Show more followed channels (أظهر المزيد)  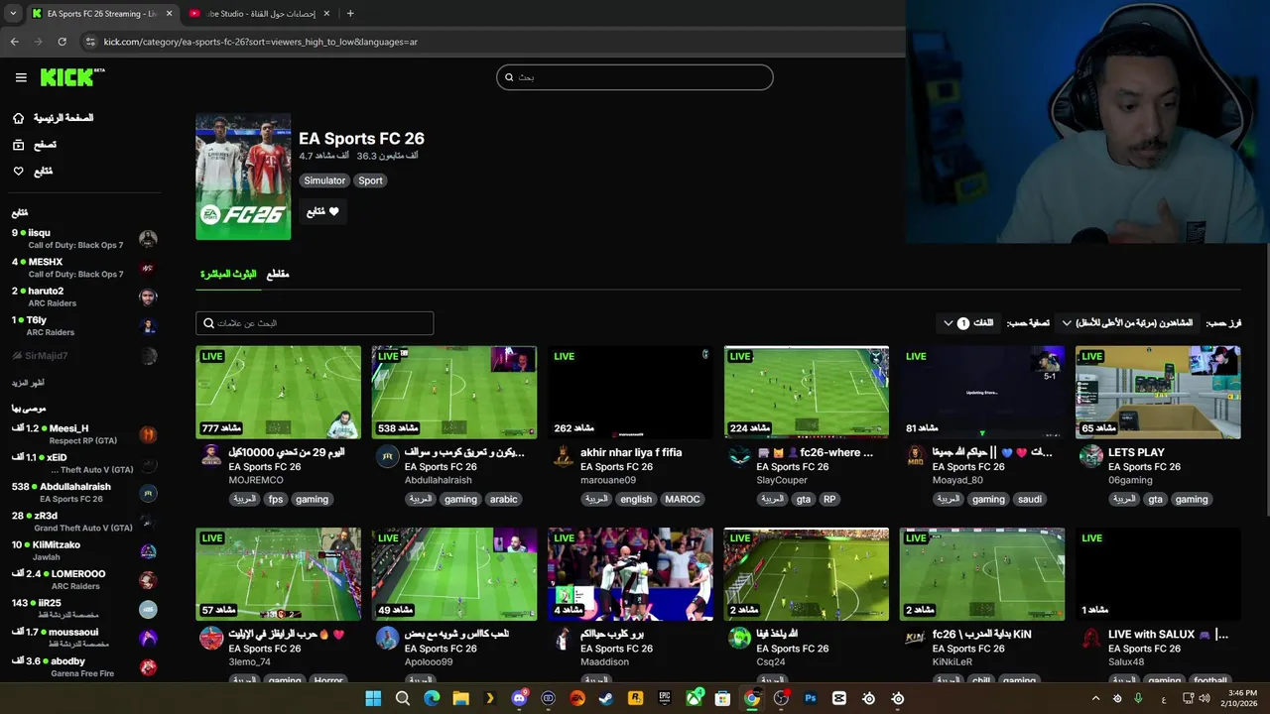(x=28, y=383)
